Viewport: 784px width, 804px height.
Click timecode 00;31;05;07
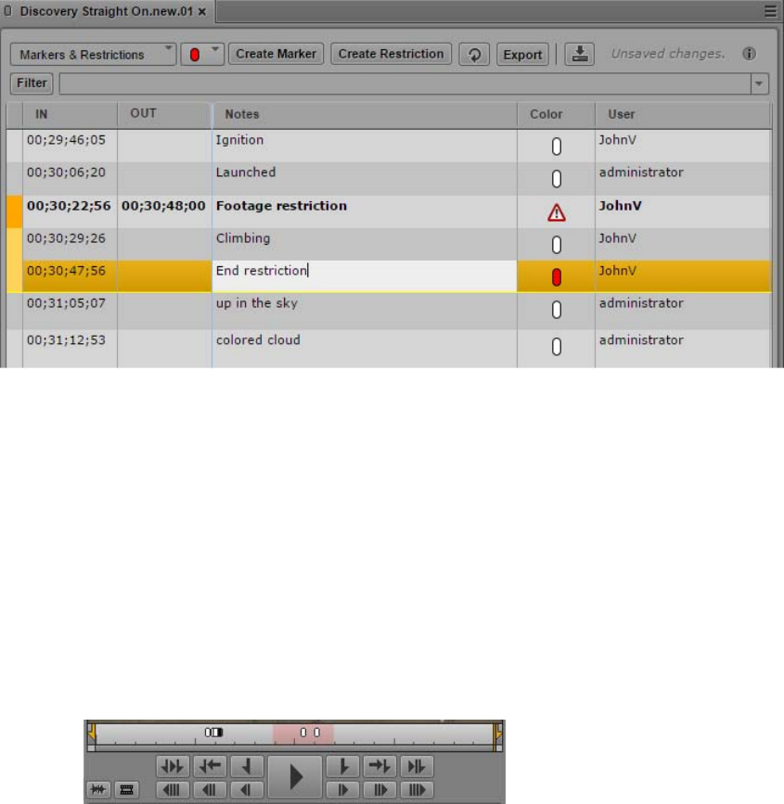tap(66, 303)
